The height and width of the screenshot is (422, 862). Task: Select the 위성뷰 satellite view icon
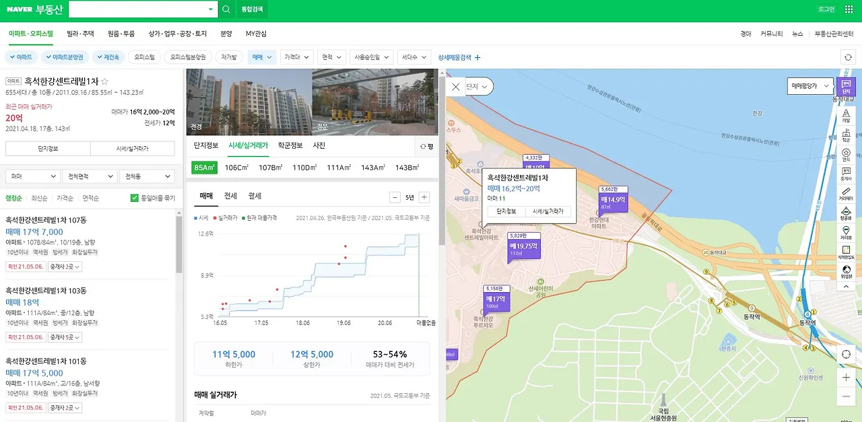847,272
